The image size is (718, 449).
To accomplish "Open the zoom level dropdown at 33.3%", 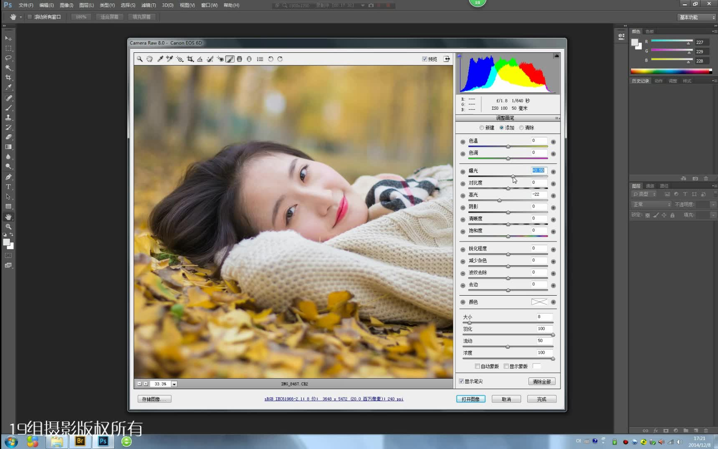I will 175,384.
